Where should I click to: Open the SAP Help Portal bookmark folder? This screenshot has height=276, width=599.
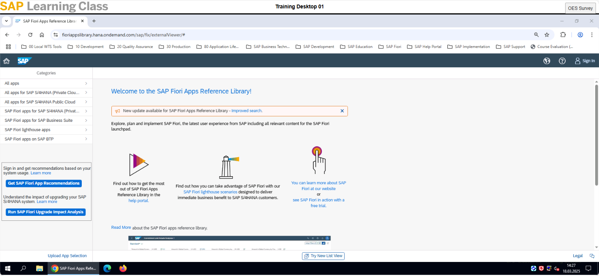click(424, 47)
